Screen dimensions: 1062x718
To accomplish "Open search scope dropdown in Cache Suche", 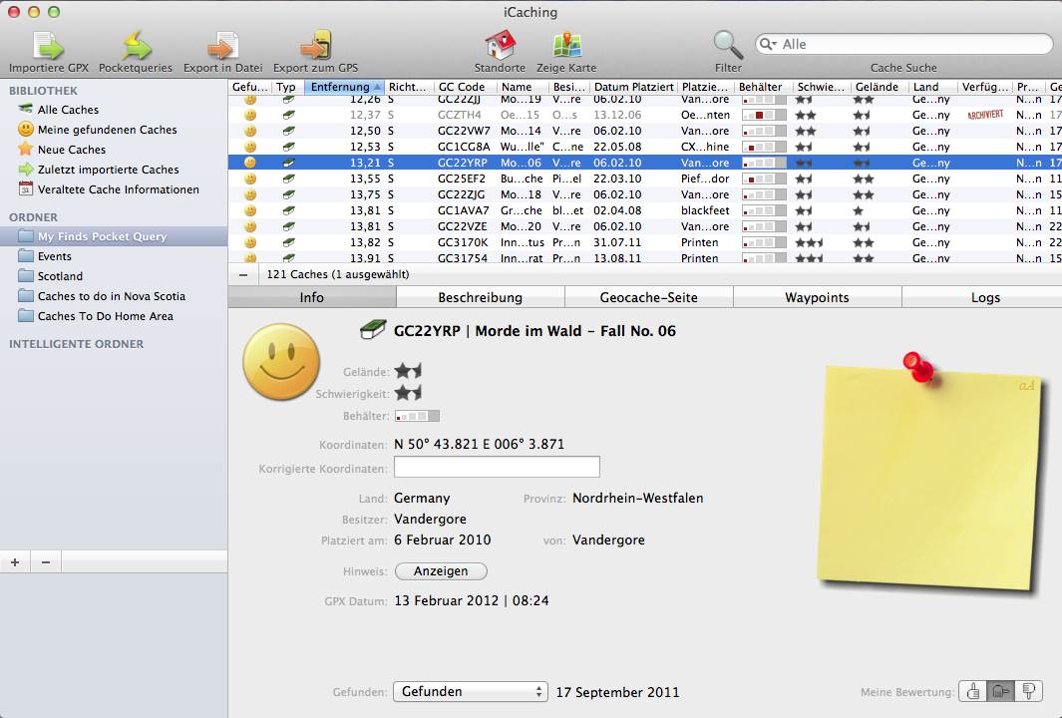I will pos(768,44).
